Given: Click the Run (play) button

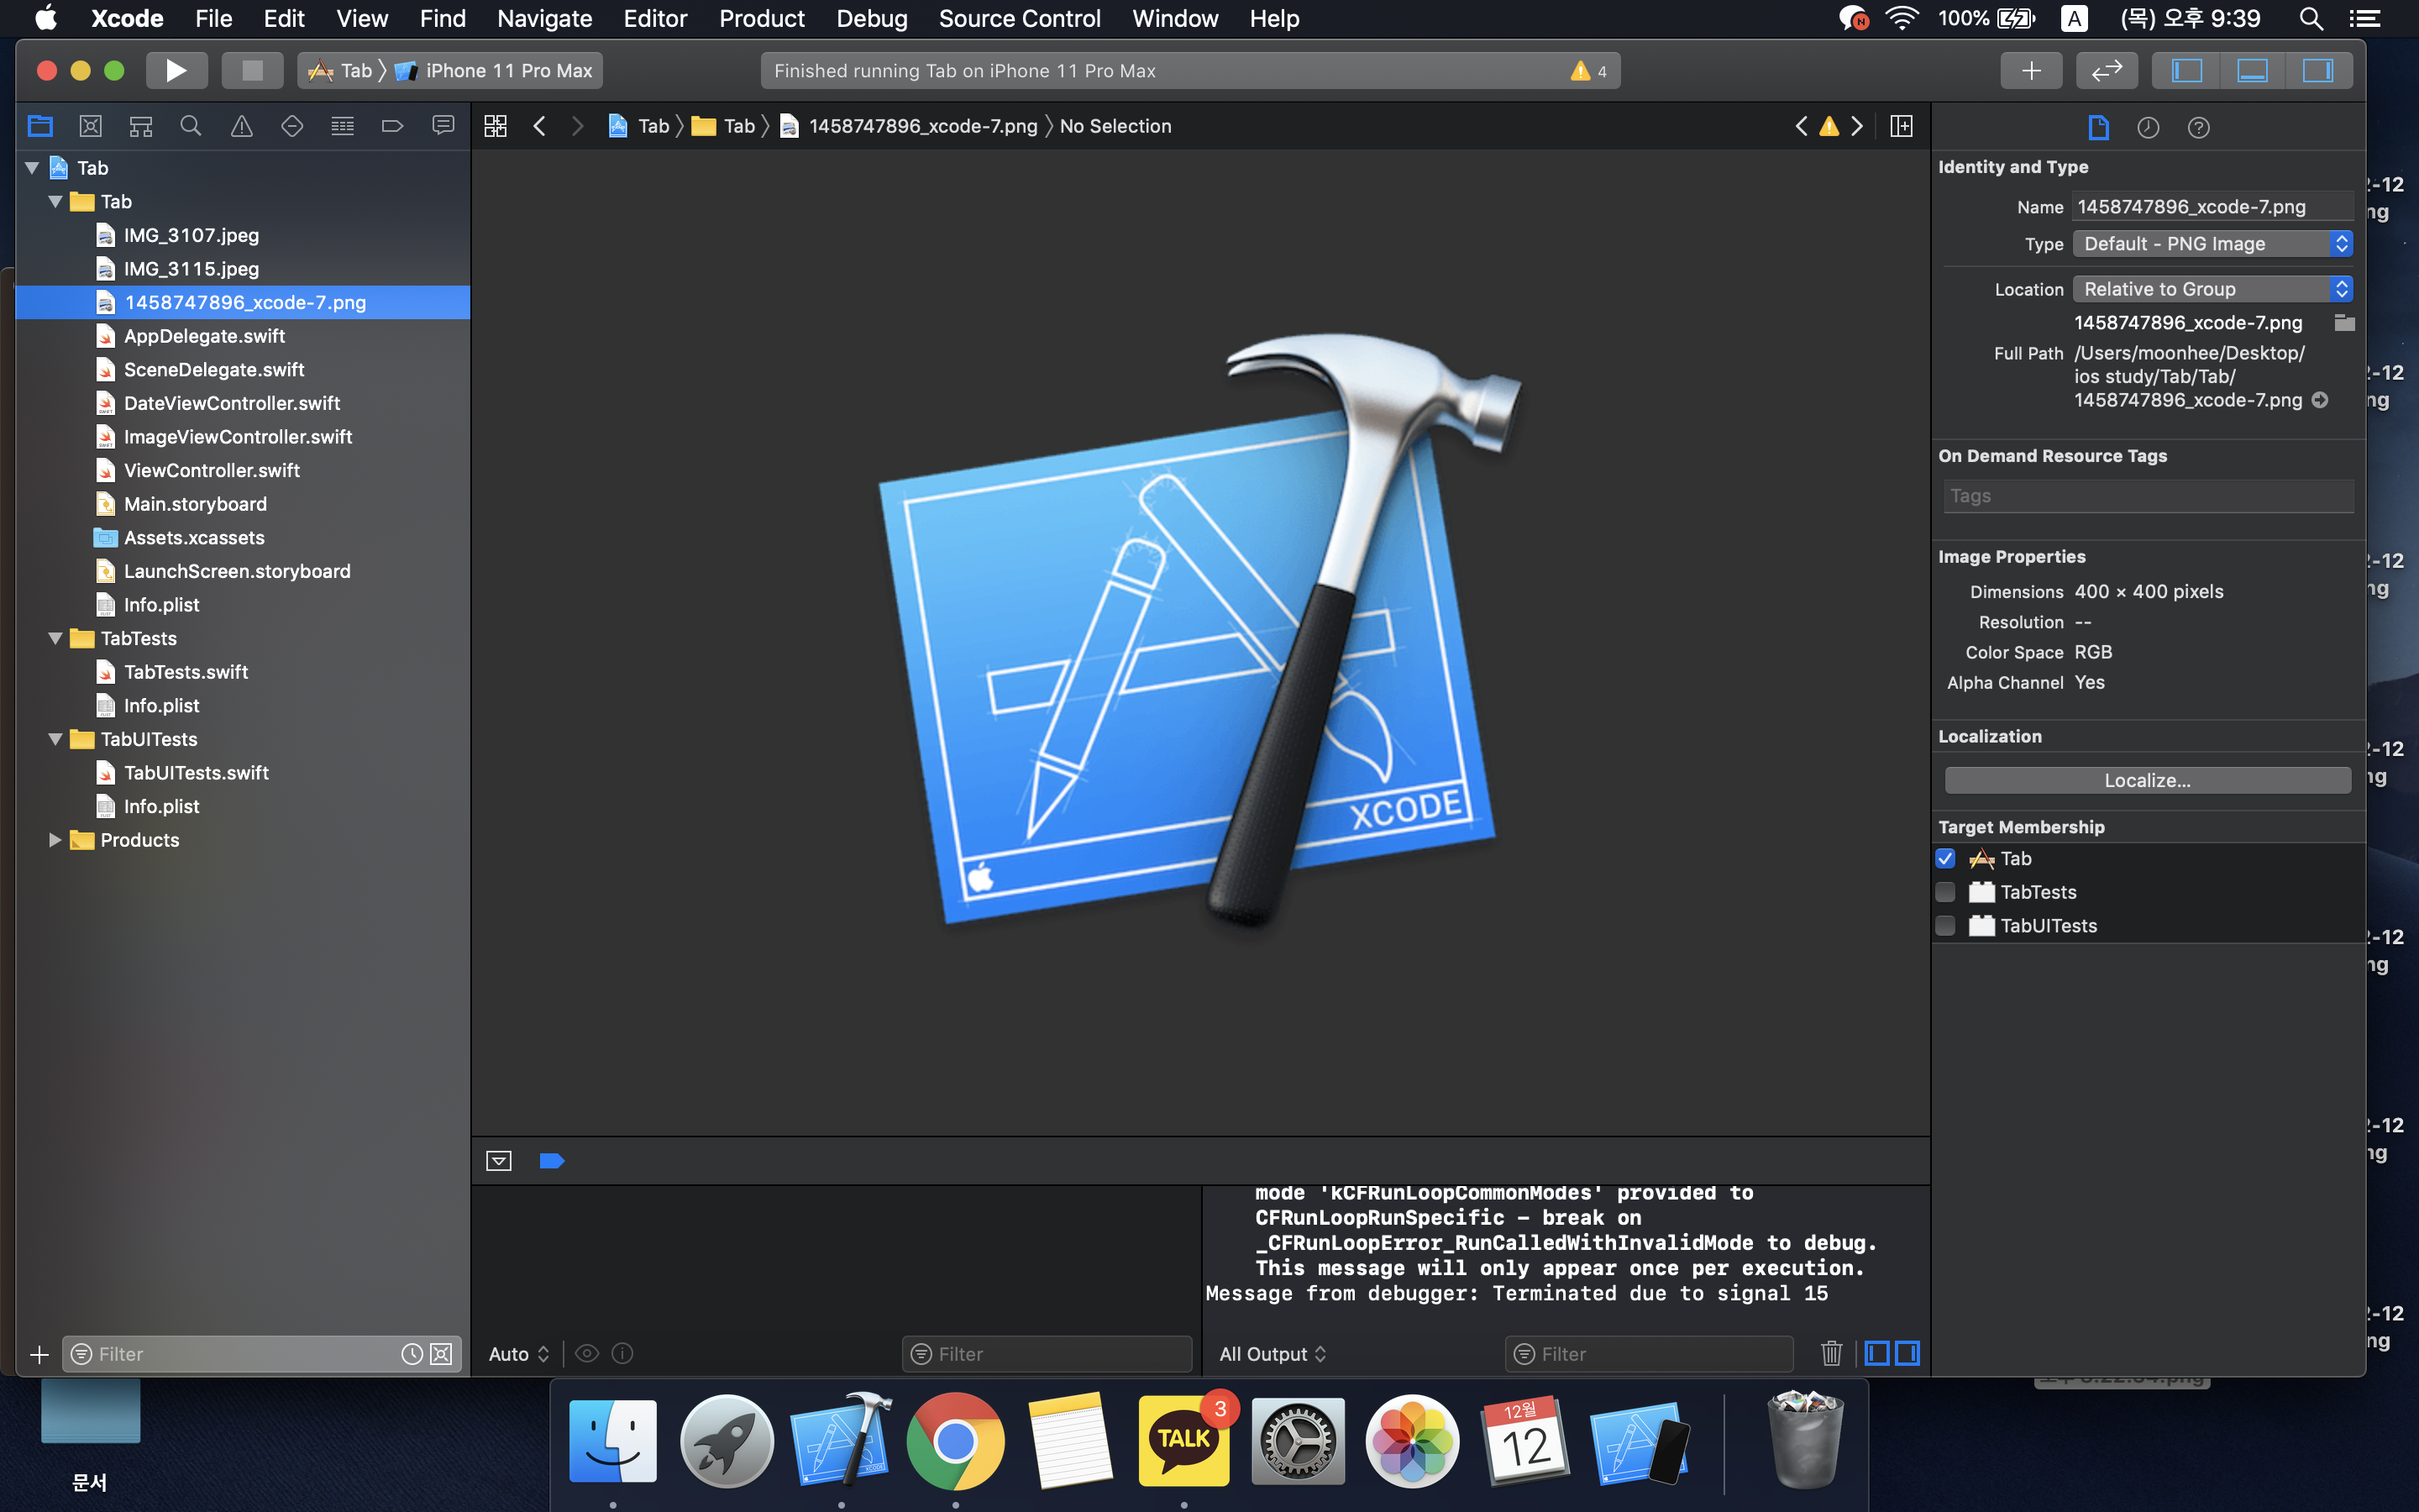Looking at the screenshot, I should (176, 70).
